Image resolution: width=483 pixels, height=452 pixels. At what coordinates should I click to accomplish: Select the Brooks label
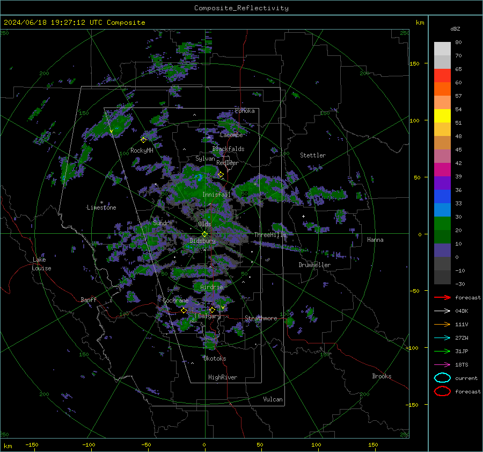[382, 376]
